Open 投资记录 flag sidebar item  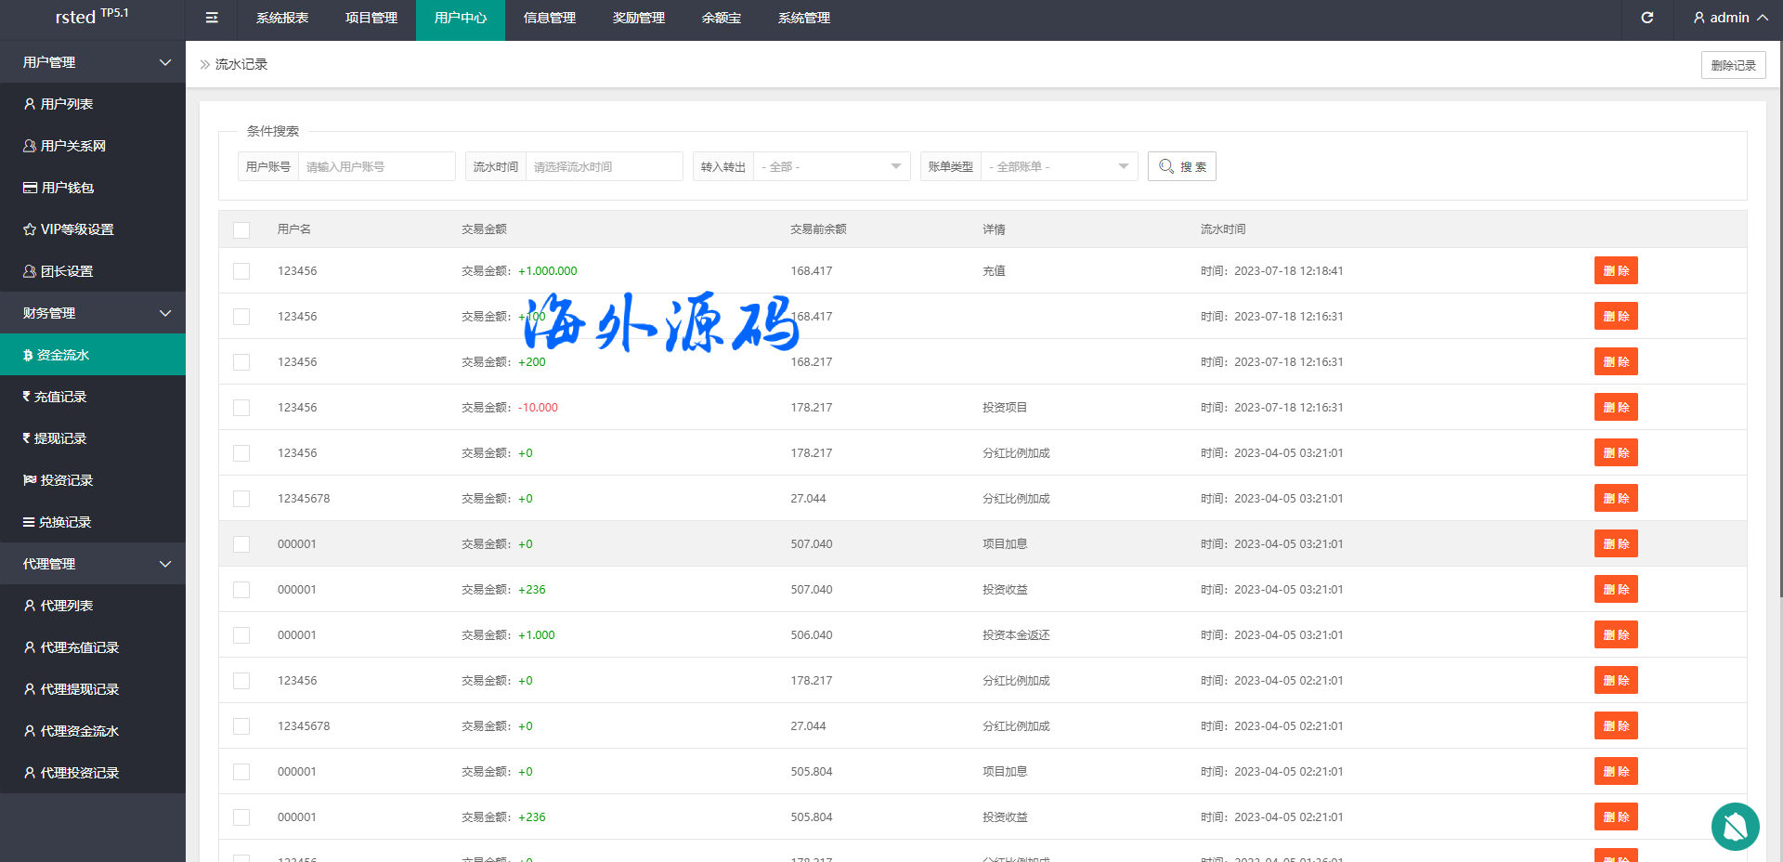click(30, 480)
